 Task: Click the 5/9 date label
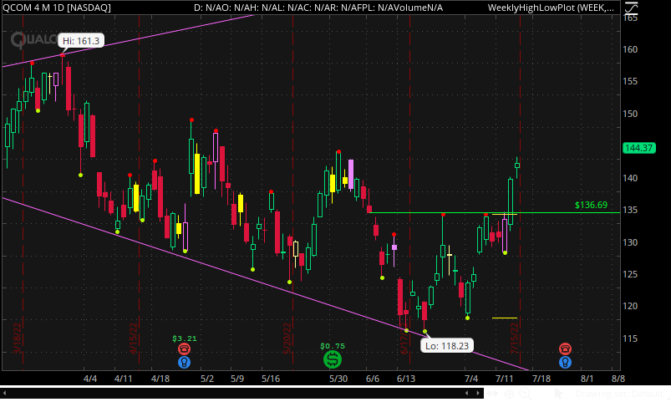(x=237, y=379)
